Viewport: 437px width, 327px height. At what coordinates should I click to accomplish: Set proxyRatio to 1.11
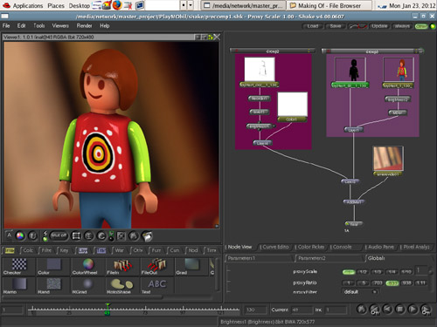point(421,283)
